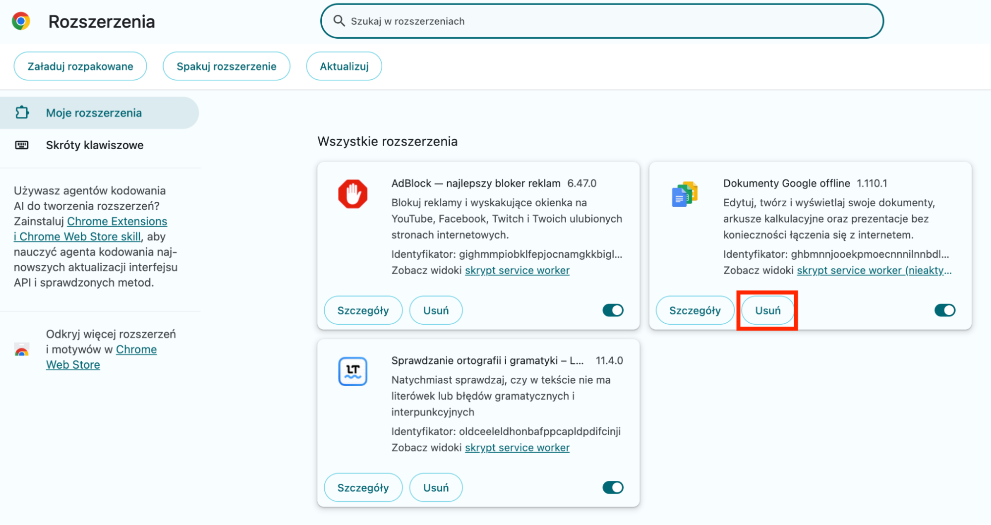Viewport: 991px width, 525px height.
Task: Click the Rozszerzenia page title
Action: [x=102, y=22]
